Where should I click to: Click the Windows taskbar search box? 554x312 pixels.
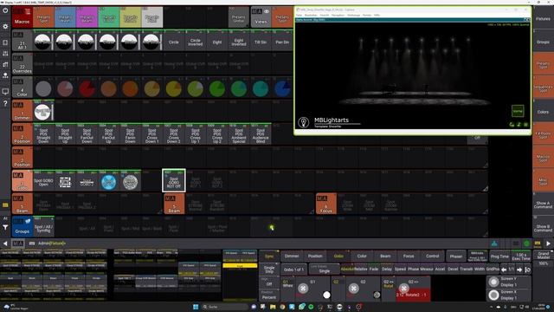click(225, 307)
